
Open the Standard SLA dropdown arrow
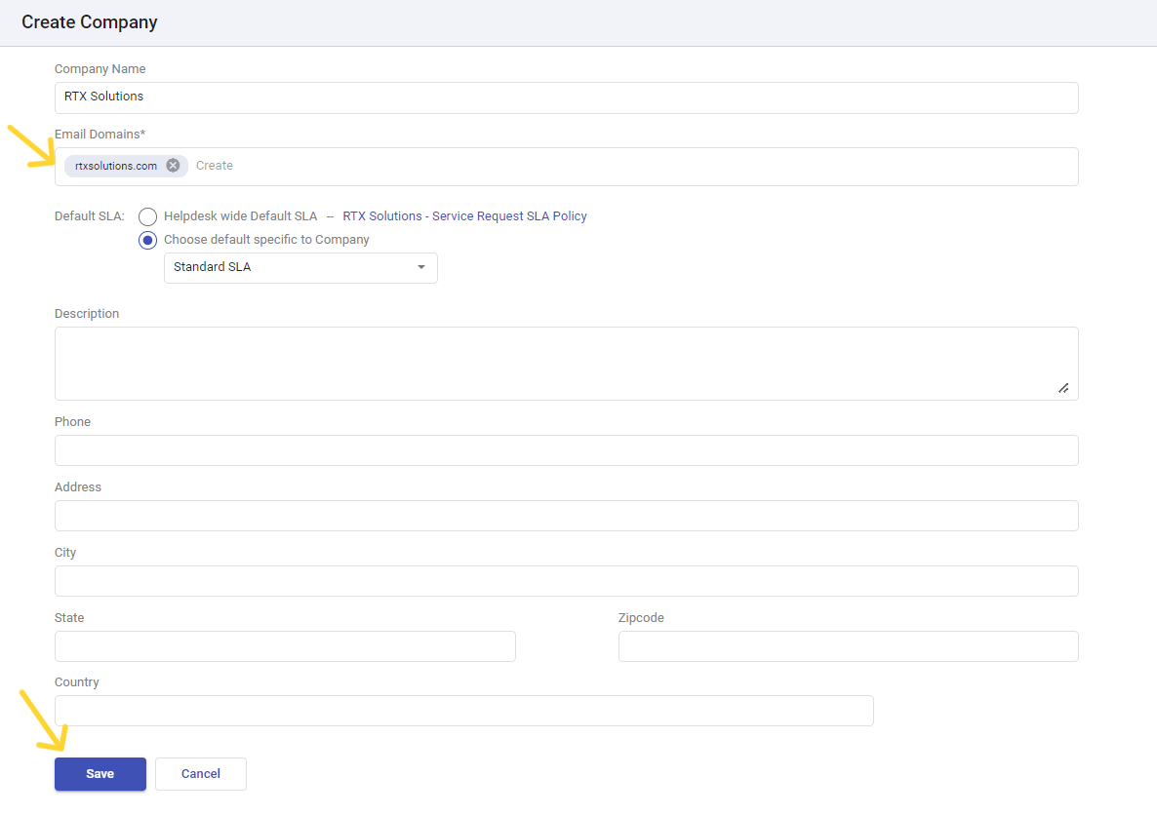[x=420, y=267]
